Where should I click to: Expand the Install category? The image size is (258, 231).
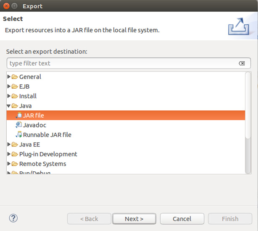[9, 96]
